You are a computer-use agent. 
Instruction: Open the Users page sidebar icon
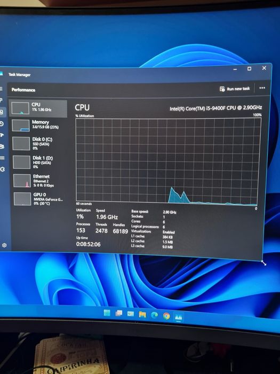coord(2,146)
